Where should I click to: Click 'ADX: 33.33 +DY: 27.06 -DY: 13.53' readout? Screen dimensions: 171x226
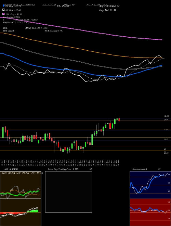pos(22,173)
